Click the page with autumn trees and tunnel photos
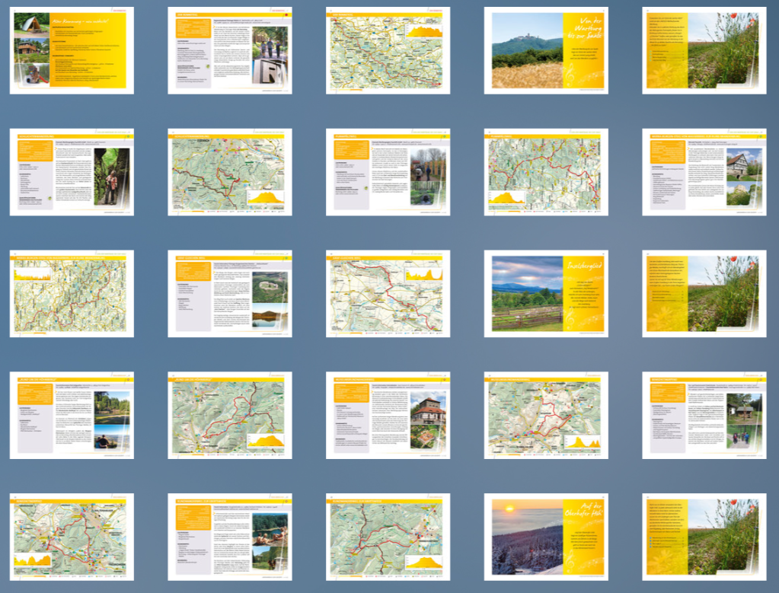Image resolution: width=779 pixels, height=593 pixels. tap(388, 172)
